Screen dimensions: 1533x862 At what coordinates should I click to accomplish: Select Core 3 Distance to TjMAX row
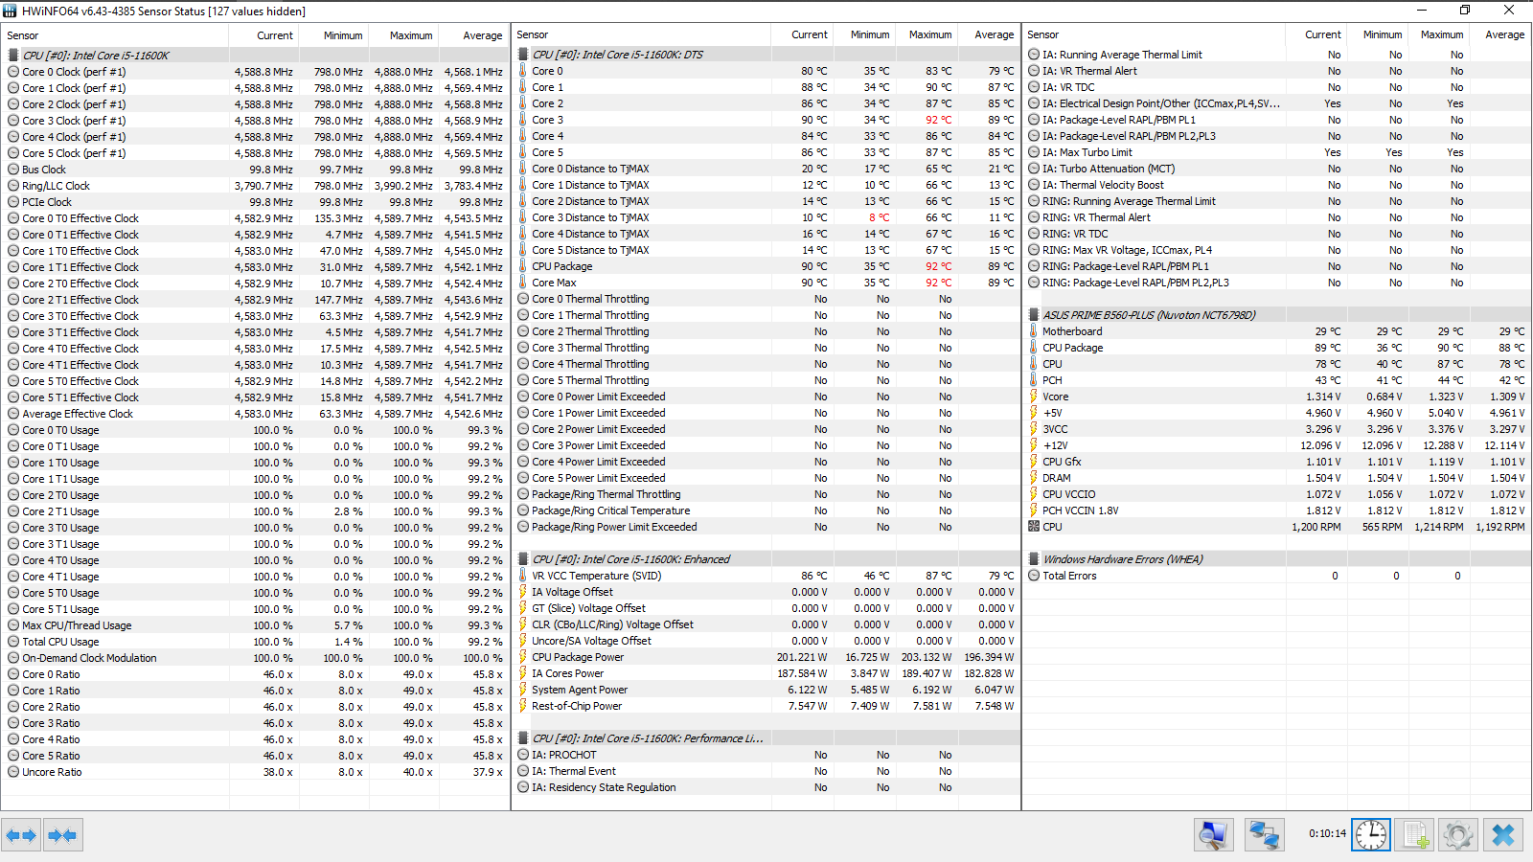point(766,217)
